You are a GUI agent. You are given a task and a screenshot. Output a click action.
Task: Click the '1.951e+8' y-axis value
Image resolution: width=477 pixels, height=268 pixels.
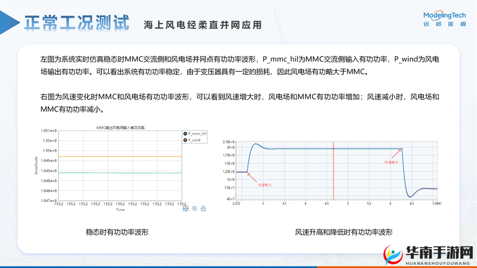click(49, 131)
